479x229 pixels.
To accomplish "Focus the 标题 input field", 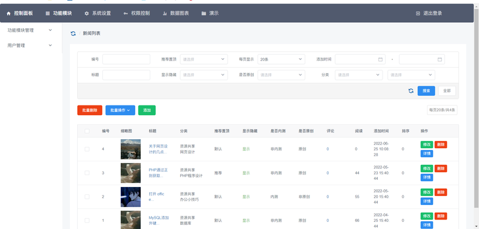I will click(126, 75).
